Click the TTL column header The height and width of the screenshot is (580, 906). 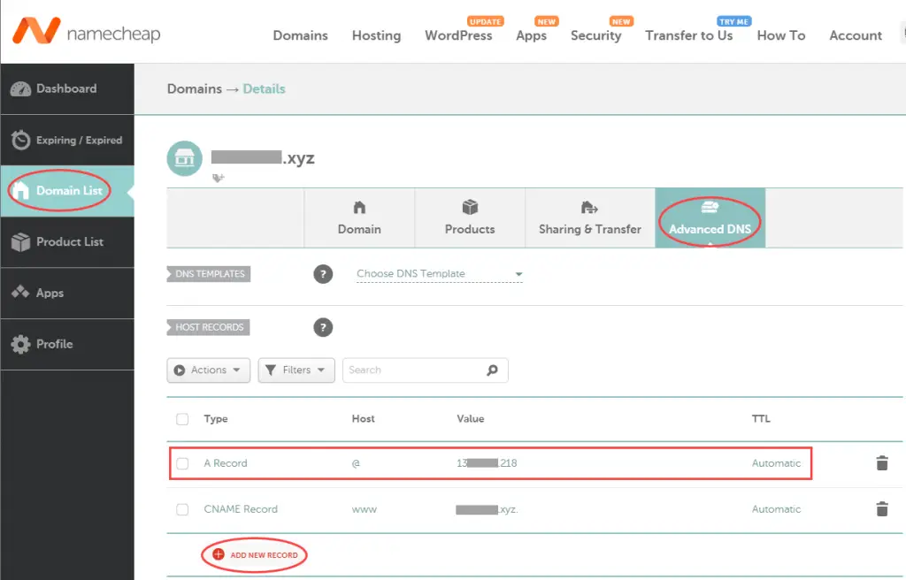click(761, 419)
